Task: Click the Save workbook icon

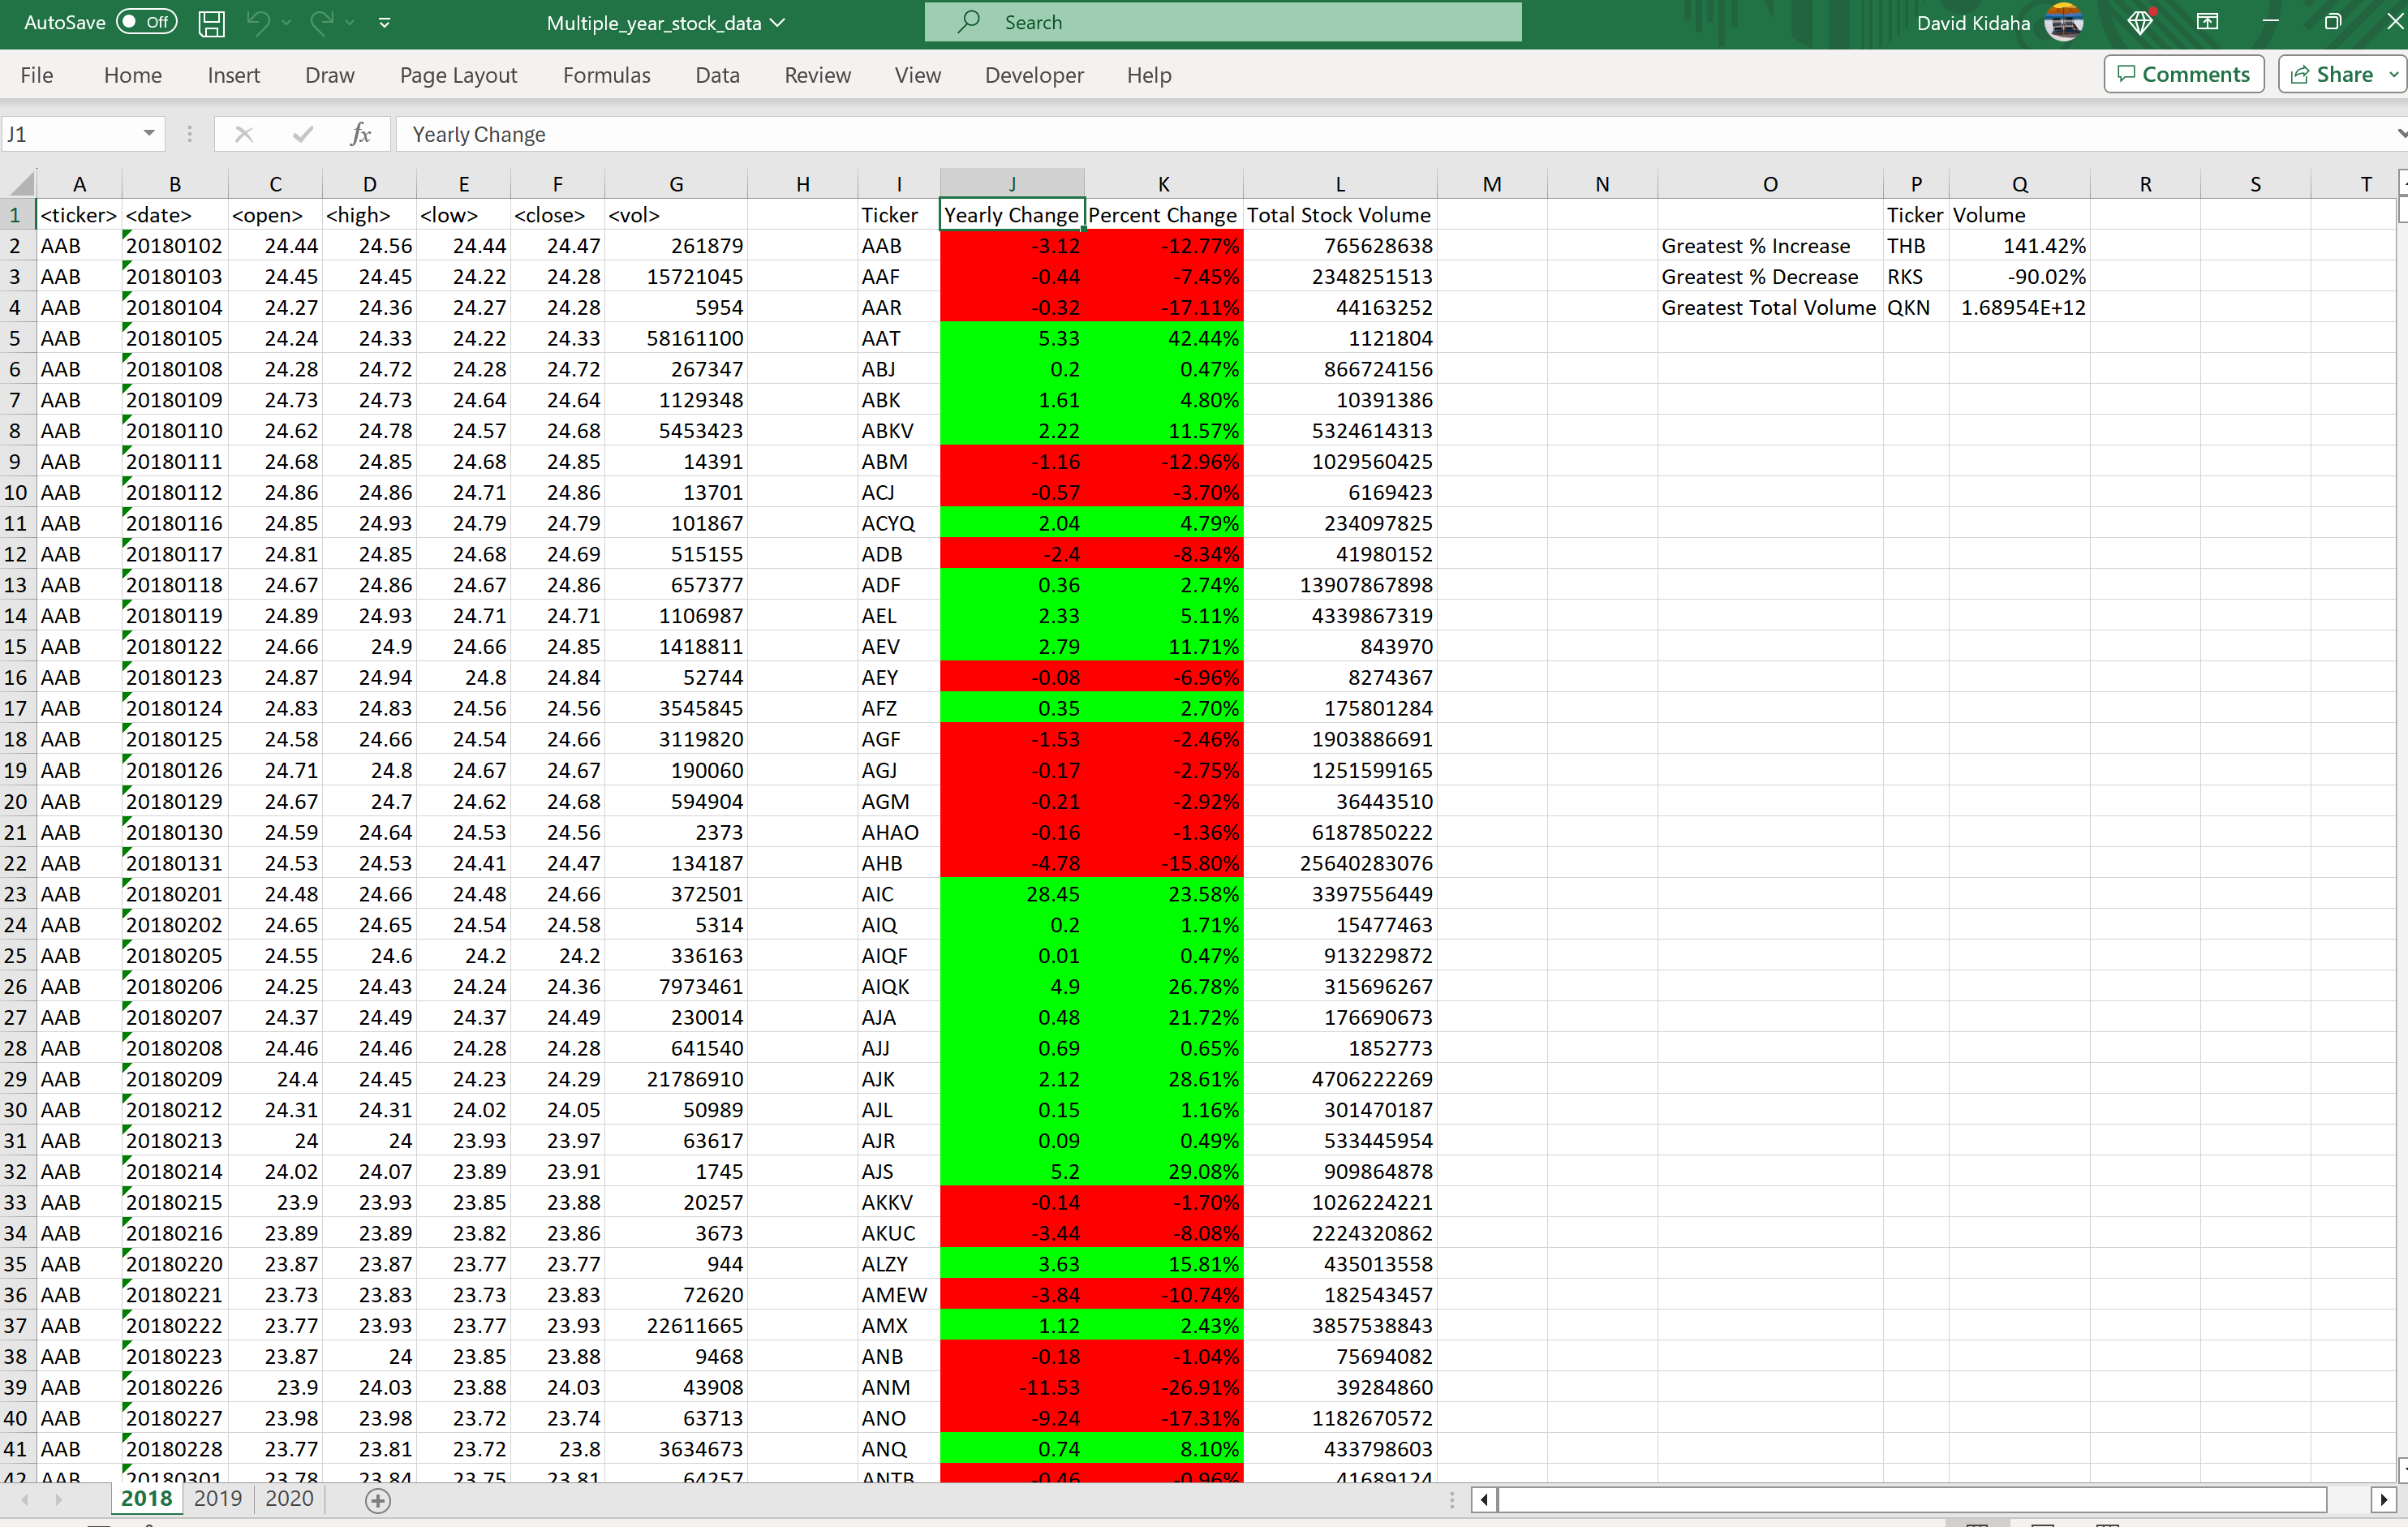Action: coord(213,23)
